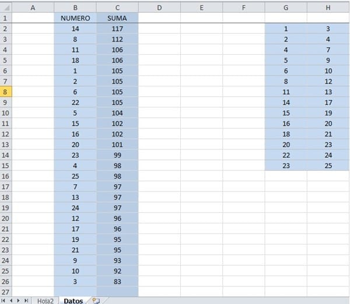The width and height of the screenshot is (350, 304).
Task: Select cell with value 93
Action: click(x=117, y=260)
